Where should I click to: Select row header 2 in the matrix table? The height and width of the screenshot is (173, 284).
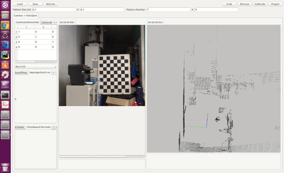click(x=16, y=37)
